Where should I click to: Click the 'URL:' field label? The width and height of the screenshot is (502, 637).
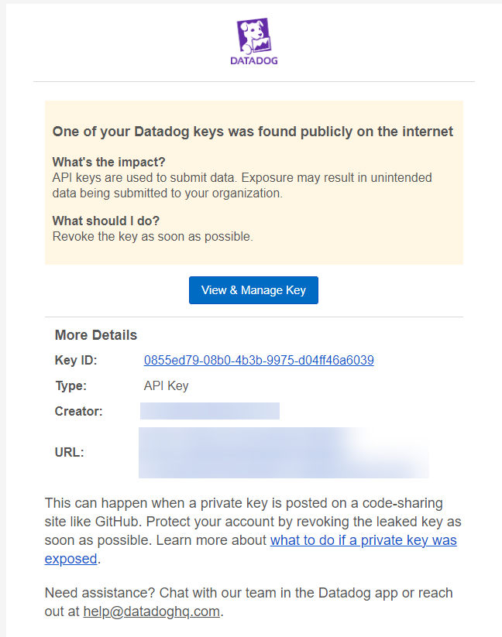coord(70,453)
